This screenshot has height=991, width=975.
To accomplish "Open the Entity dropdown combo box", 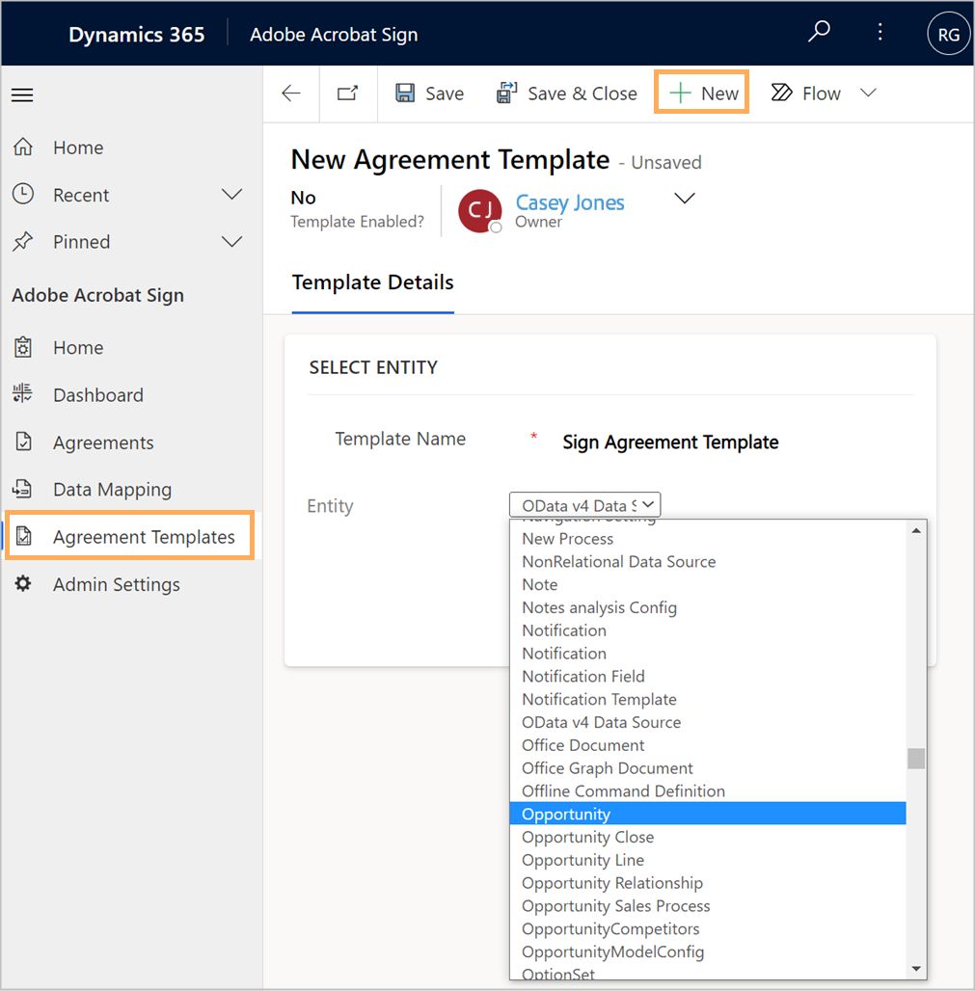I will click(x=584, y=505).
